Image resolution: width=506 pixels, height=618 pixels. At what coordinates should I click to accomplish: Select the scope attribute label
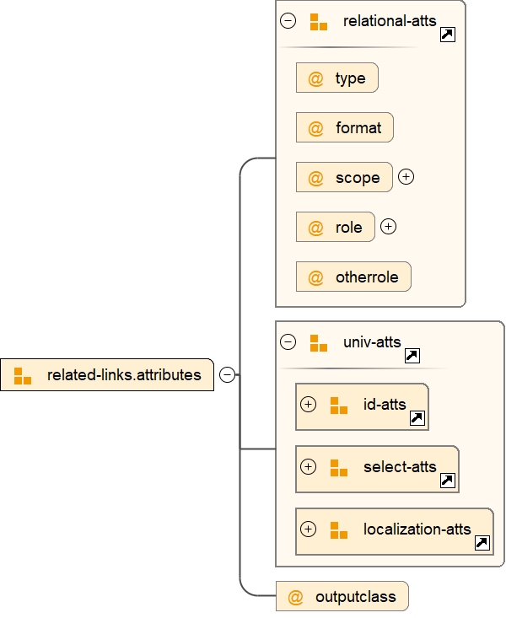(358, 178)
